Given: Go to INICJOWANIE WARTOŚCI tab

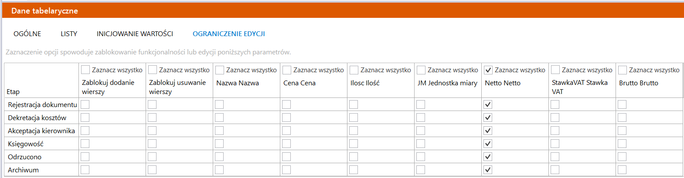Looking at the screenshot, I should point(135,34).
